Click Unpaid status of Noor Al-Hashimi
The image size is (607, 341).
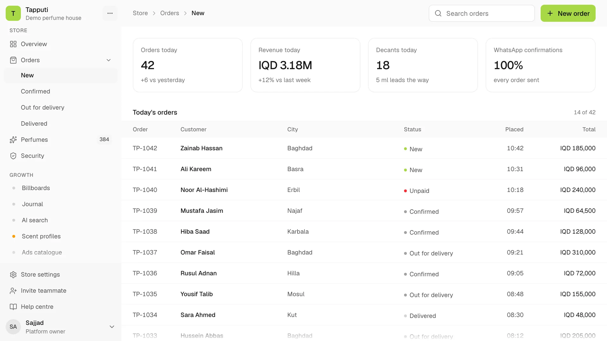click(416, 191)
